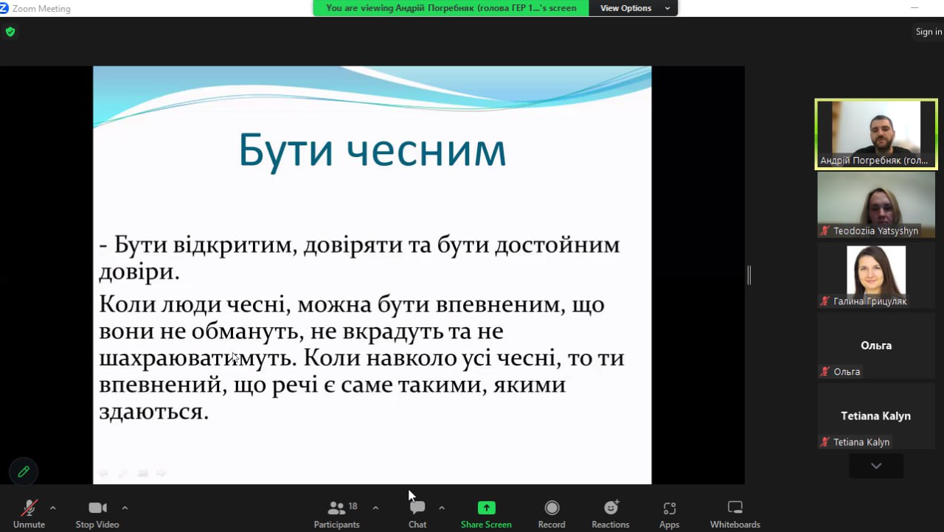Unmute the microphone
The image size is (944, 532).
[29, 513]
